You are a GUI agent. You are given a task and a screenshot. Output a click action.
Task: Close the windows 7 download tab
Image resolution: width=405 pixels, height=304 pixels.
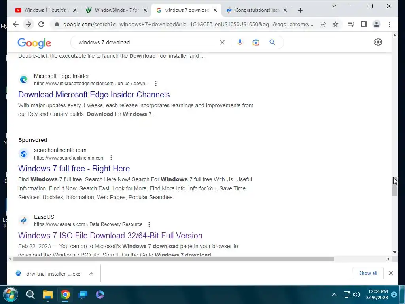pos(215,10)
